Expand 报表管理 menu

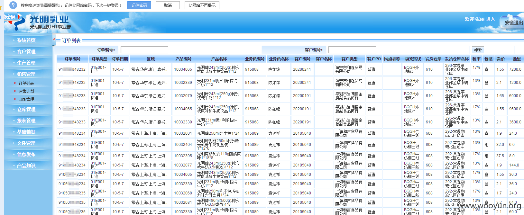(26, 121)
